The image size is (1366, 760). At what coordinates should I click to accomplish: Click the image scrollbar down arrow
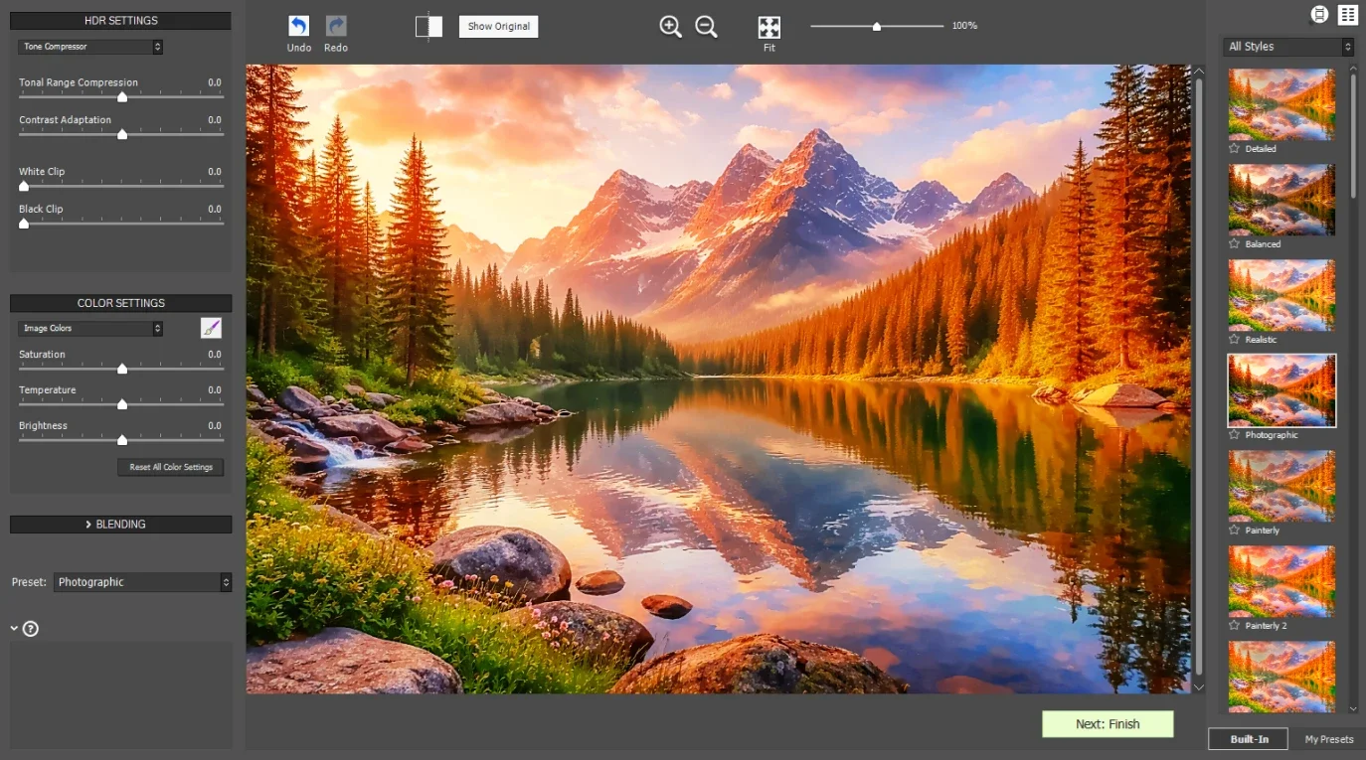(1198, 686)
